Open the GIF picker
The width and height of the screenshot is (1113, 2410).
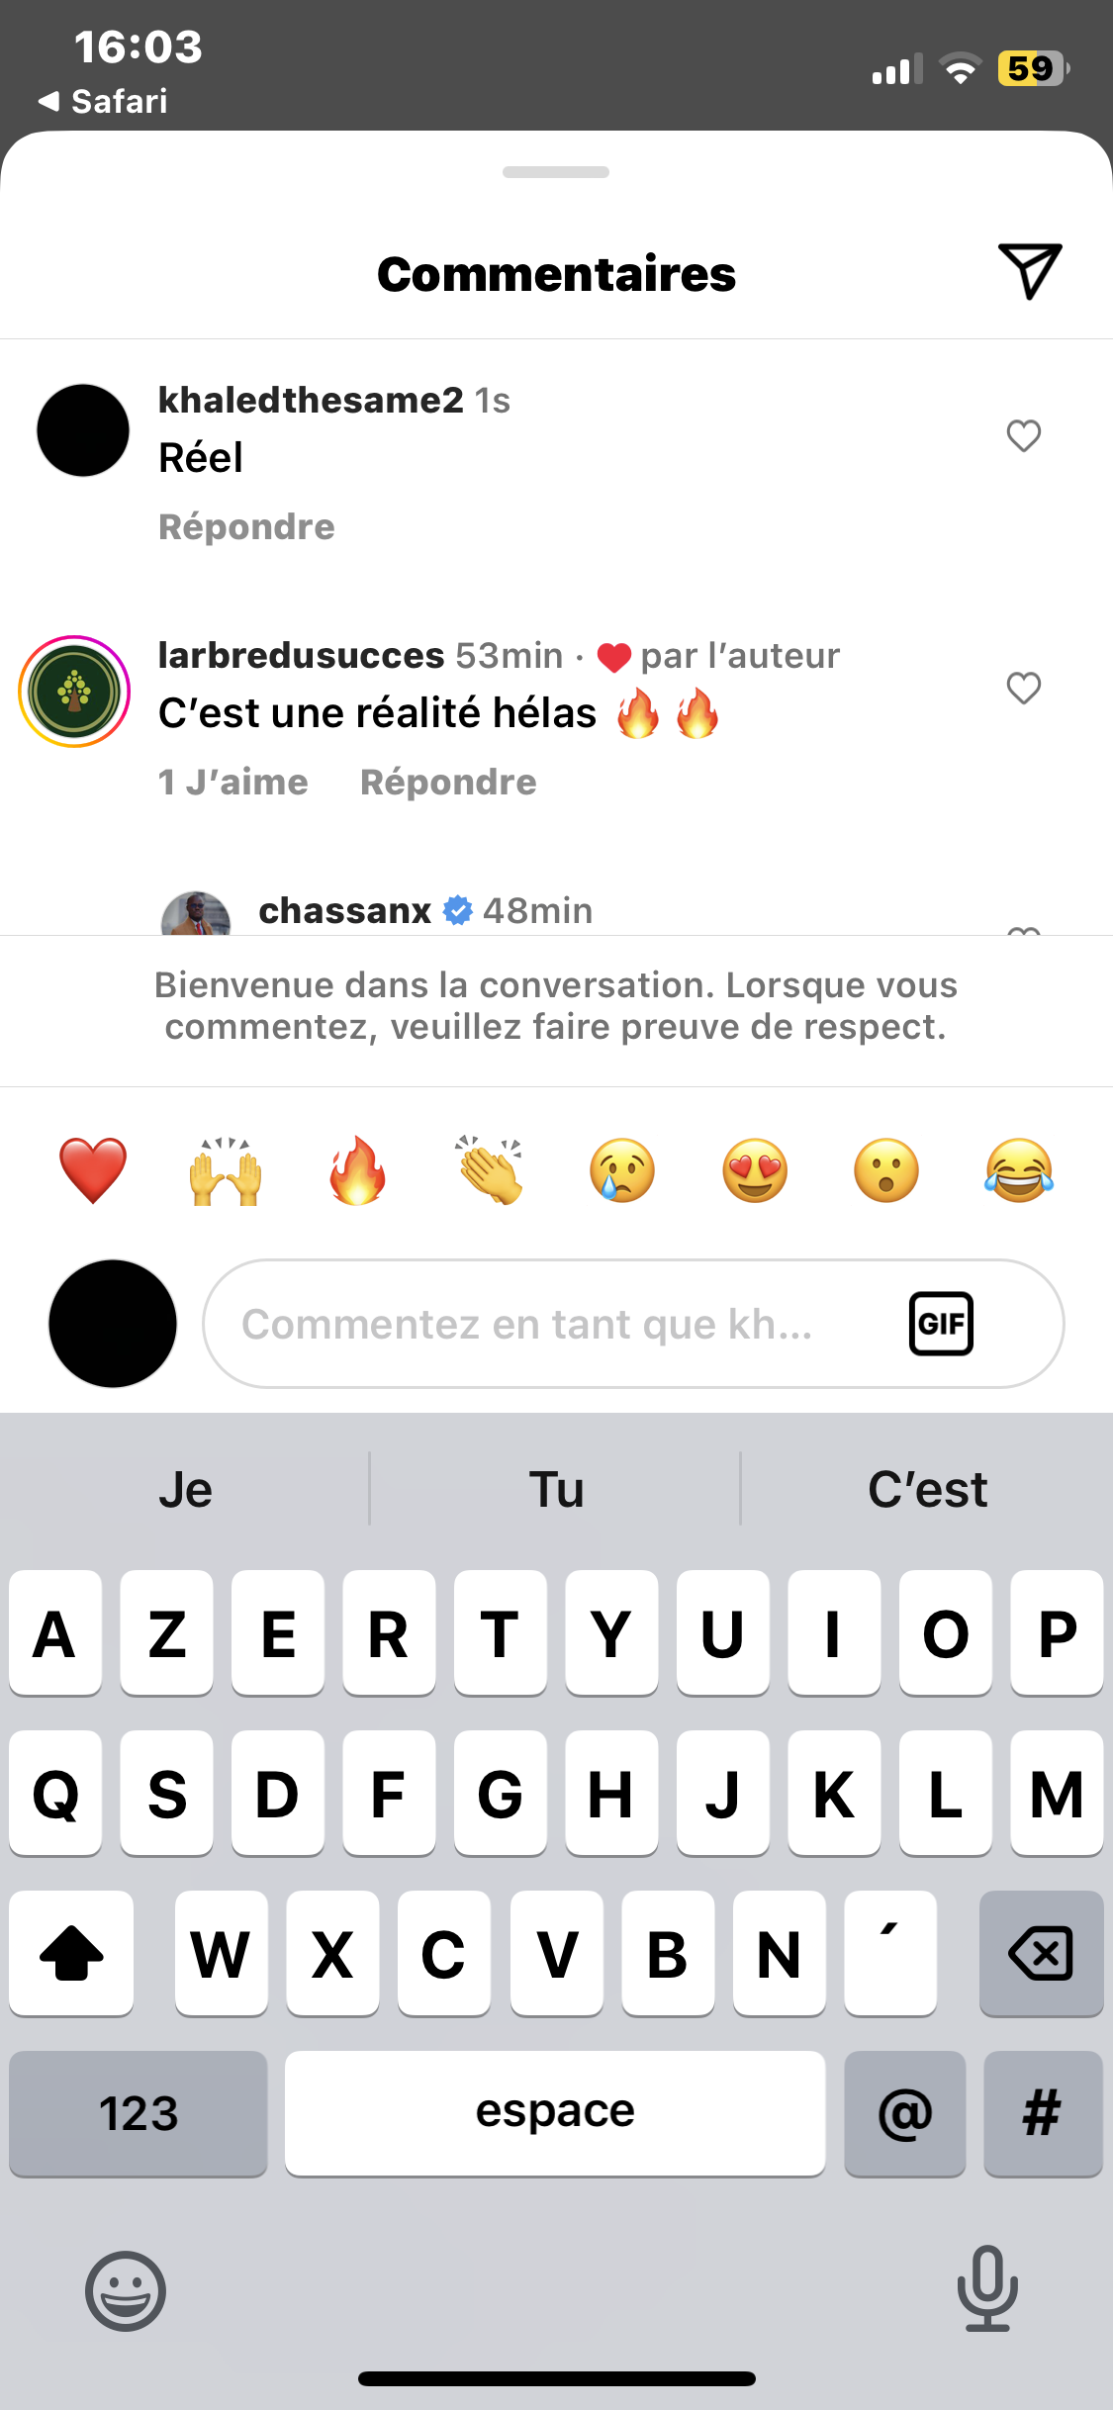pyautogui.click(x=941, y=1324)
